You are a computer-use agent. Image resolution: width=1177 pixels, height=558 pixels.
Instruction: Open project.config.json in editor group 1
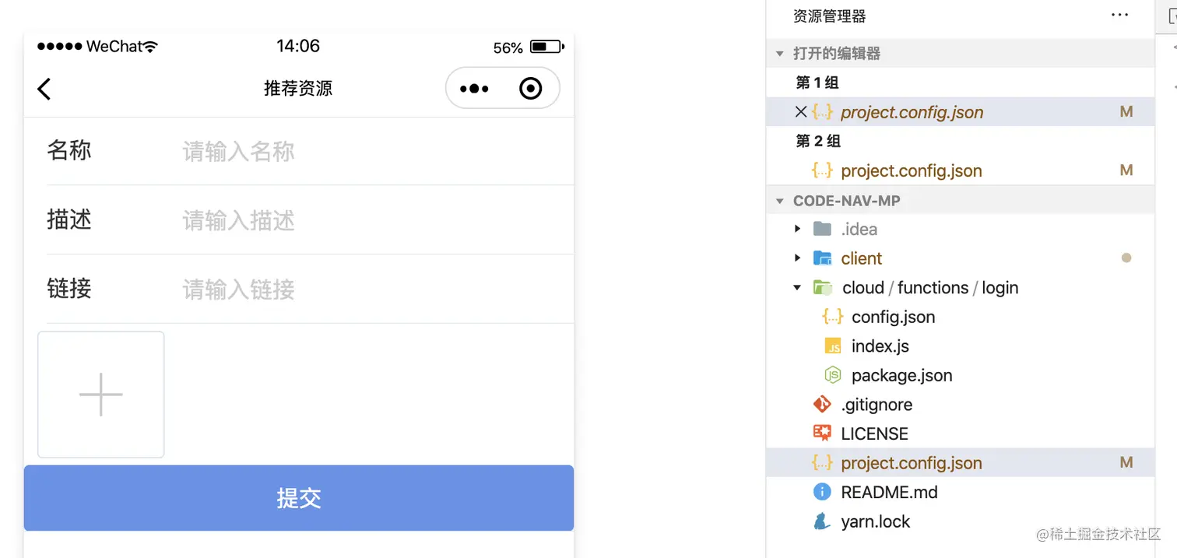[912, 112]
